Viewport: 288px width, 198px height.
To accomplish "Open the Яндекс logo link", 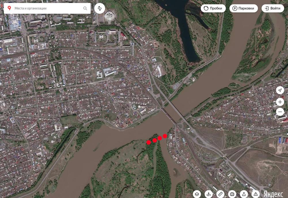I will pos(273,194).
